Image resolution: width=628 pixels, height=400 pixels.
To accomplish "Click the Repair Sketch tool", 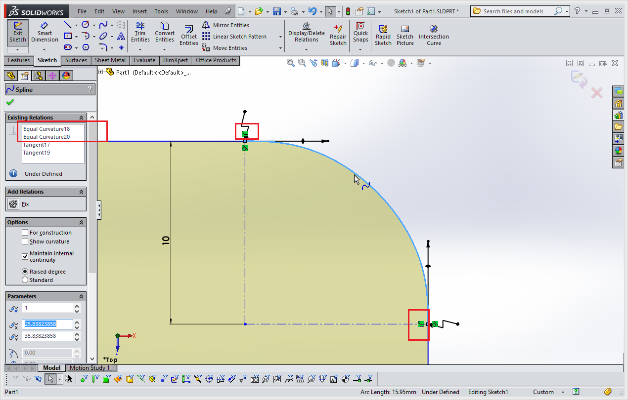I will 338,36.
